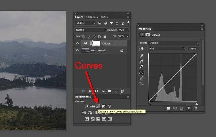The image size is (216, 137).
Task: Reset the Curves adjustment to defaults
Action: point(181,108)
